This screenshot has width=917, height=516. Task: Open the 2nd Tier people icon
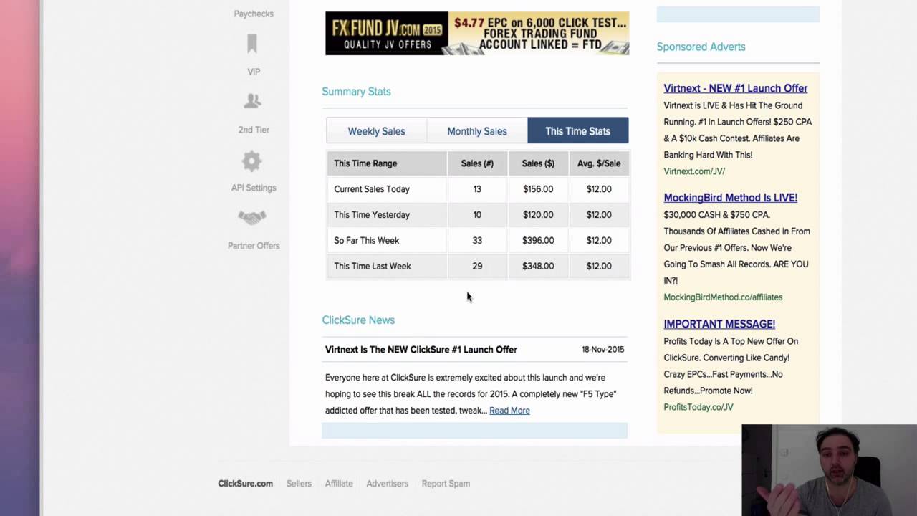[x=252, y=102]
